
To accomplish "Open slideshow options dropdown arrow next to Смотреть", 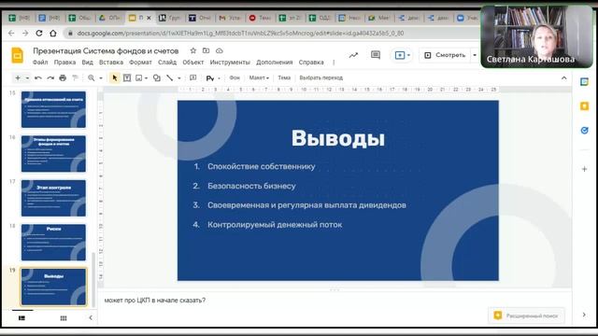I will coord(475,55).
